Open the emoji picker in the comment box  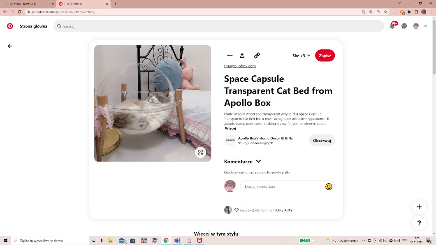coord(329,186)
